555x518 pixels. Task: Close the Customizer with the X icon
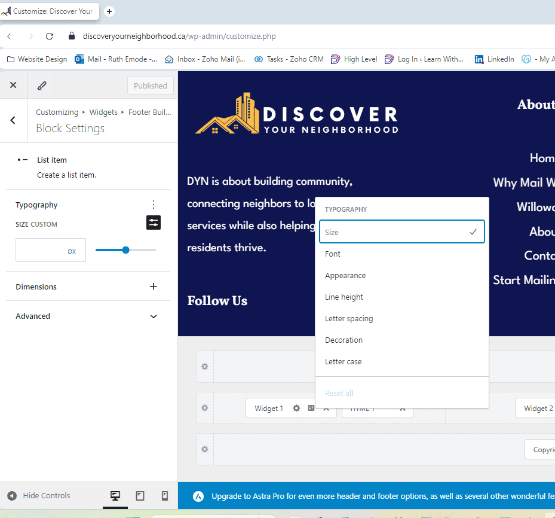pyautogui.click(x=13, y=86)
